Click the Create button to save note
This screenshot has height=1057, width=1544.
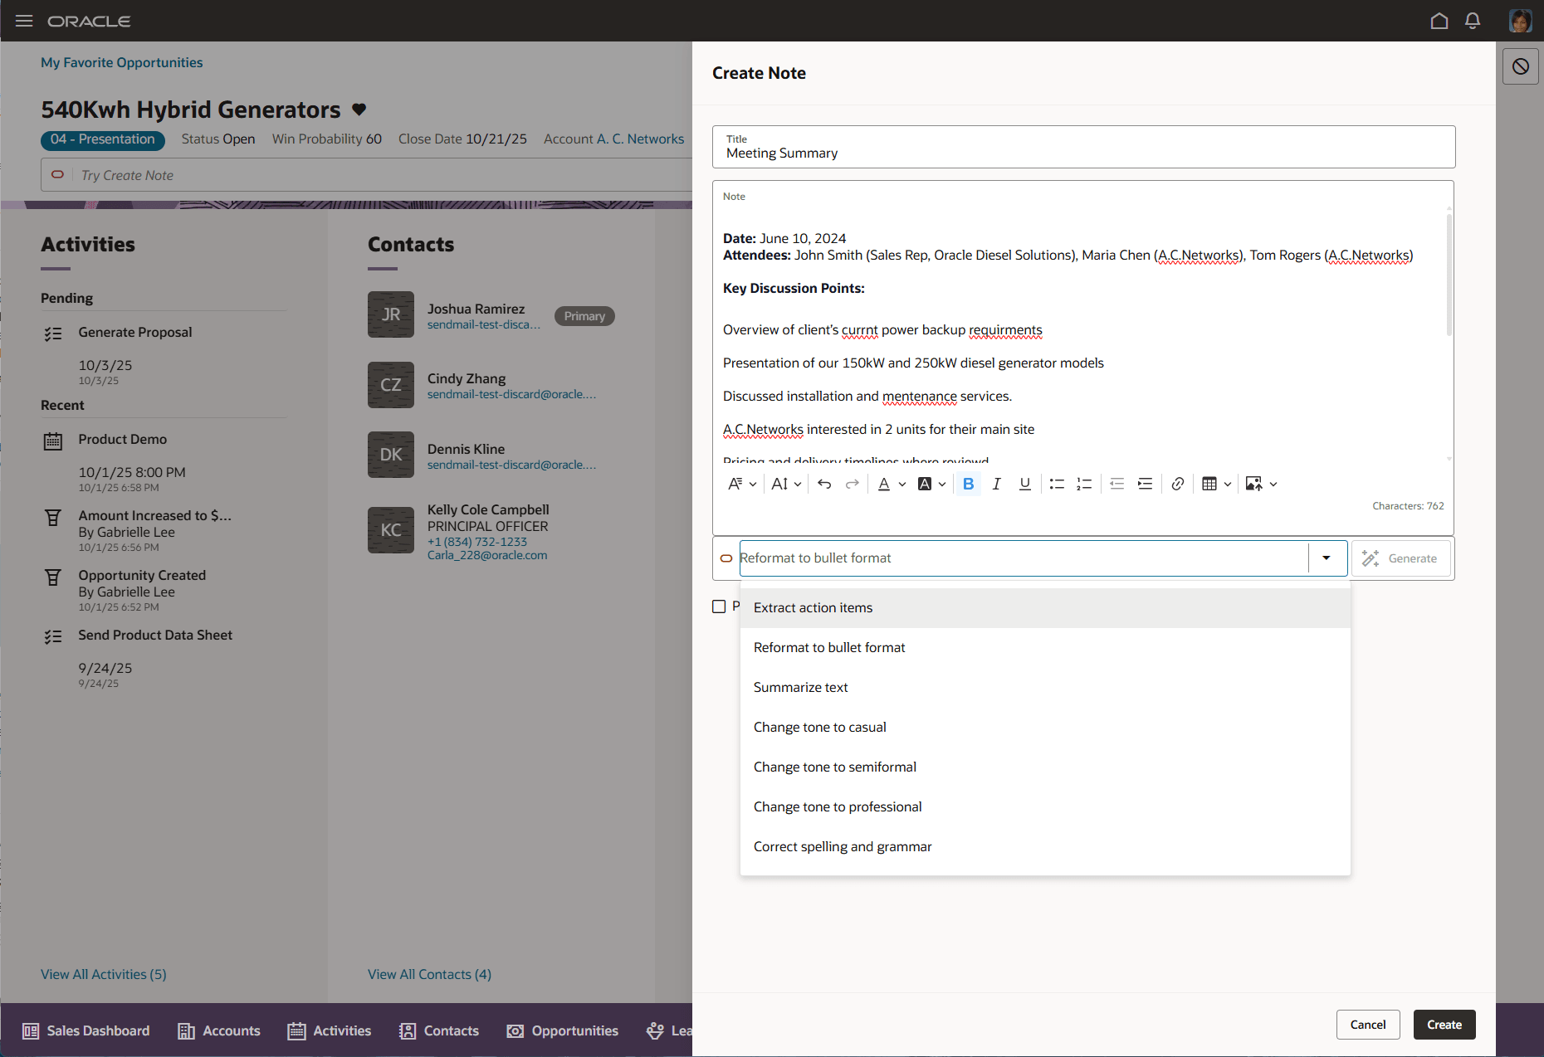pyautogui.click(x=1444, y=1024)
